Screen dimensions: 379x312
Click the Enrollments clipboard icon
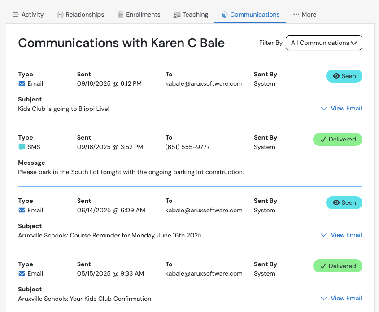pyautogui.click(x=120, y=14)
